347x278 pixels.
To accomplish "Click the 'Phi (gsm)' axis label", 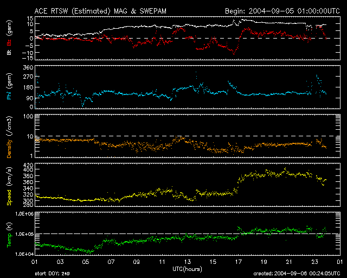I will (x=9, y=86).
